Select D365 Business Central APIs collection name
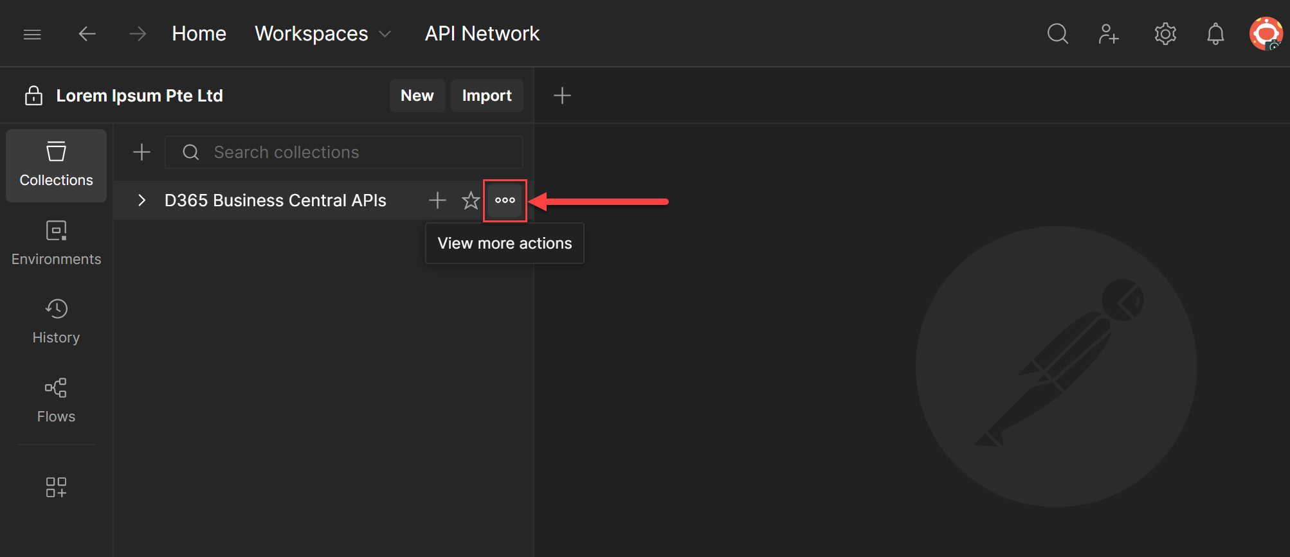Screen dimensions: 1290x557 275,200
